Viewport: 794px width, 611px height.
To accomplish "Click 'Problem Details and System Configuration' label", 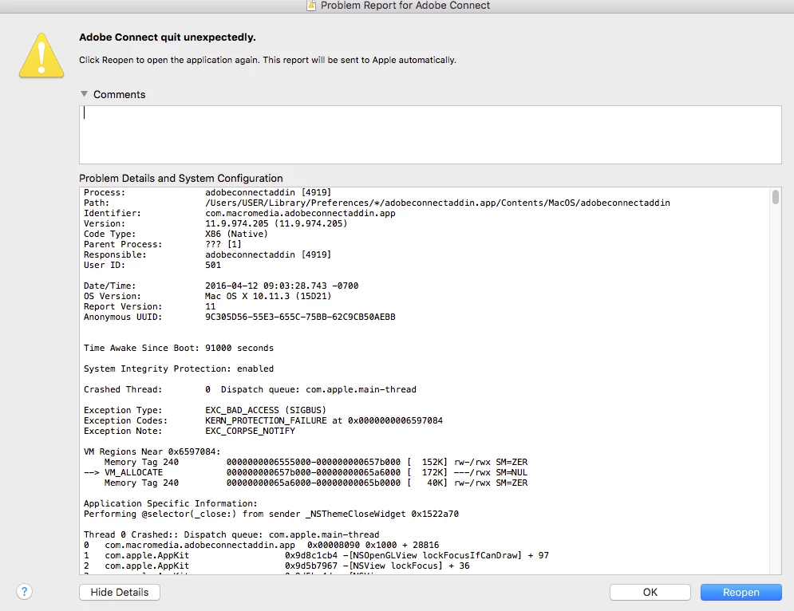I will (x=181, y=178).
